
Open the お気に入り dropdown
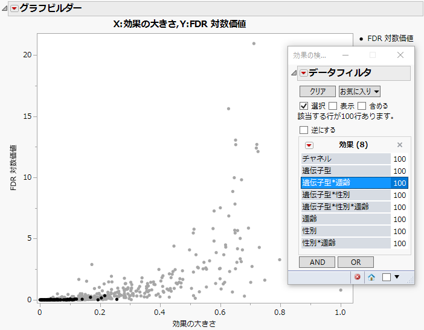coord(359,92)
